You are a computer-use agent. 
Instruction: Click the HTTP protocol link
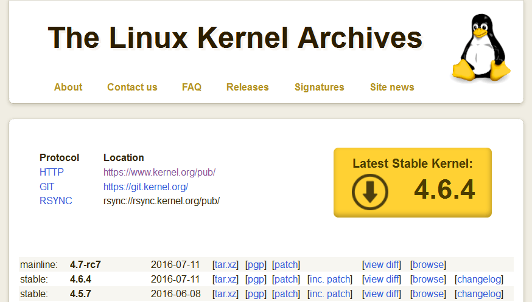pyautogui.click(x=52, y=172)
